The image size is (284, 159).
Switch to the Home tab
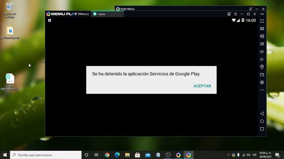[x=107, y=14]
